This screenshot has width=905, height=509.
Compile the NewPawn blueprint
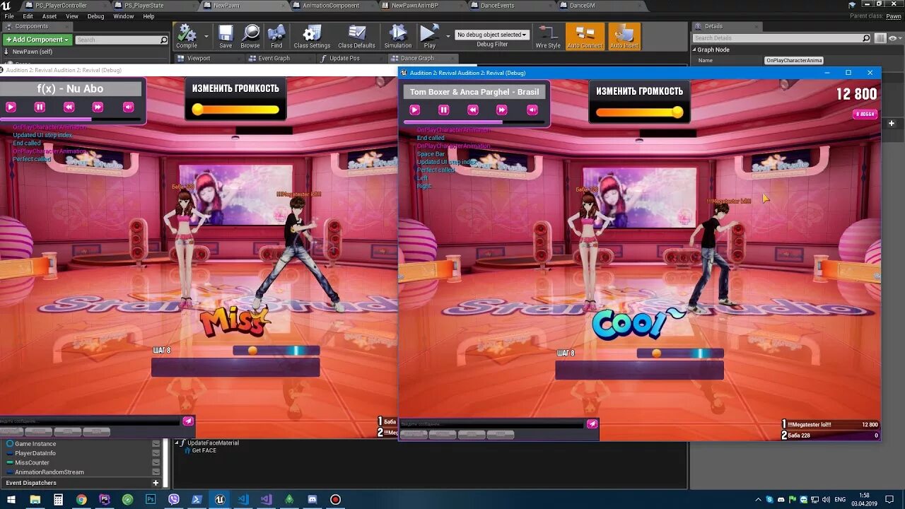tap(187, 37)
